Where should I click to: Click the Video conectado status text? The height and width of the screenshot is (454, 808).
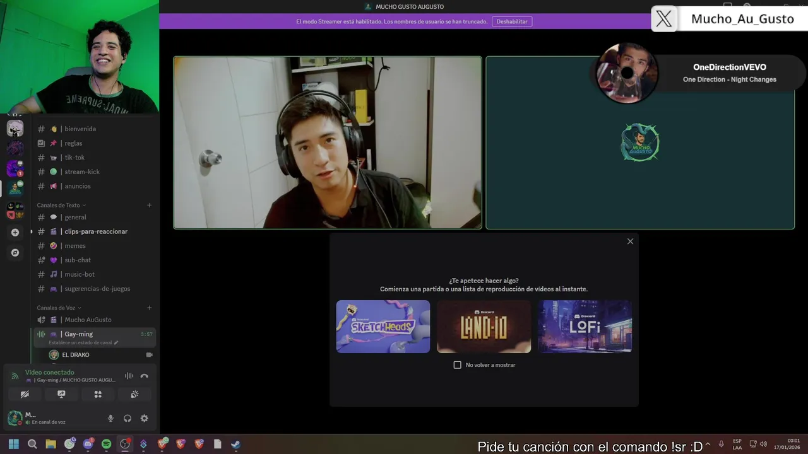[x=49, y=373]
